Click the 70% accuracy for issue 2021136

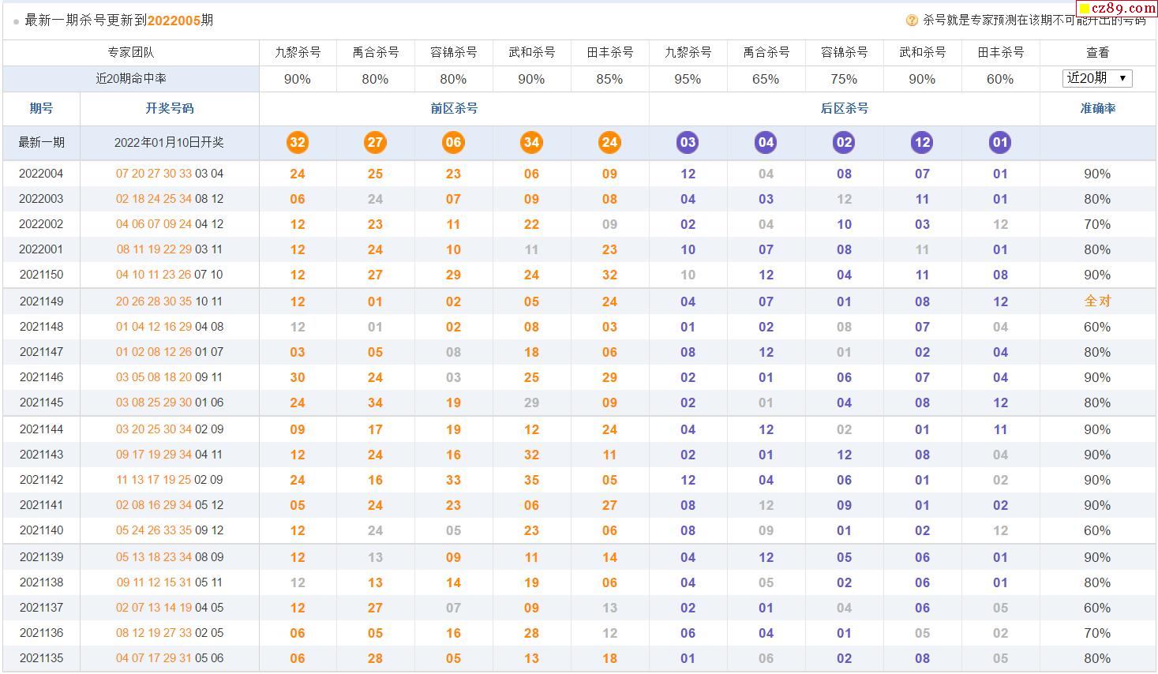(1097, 633)
